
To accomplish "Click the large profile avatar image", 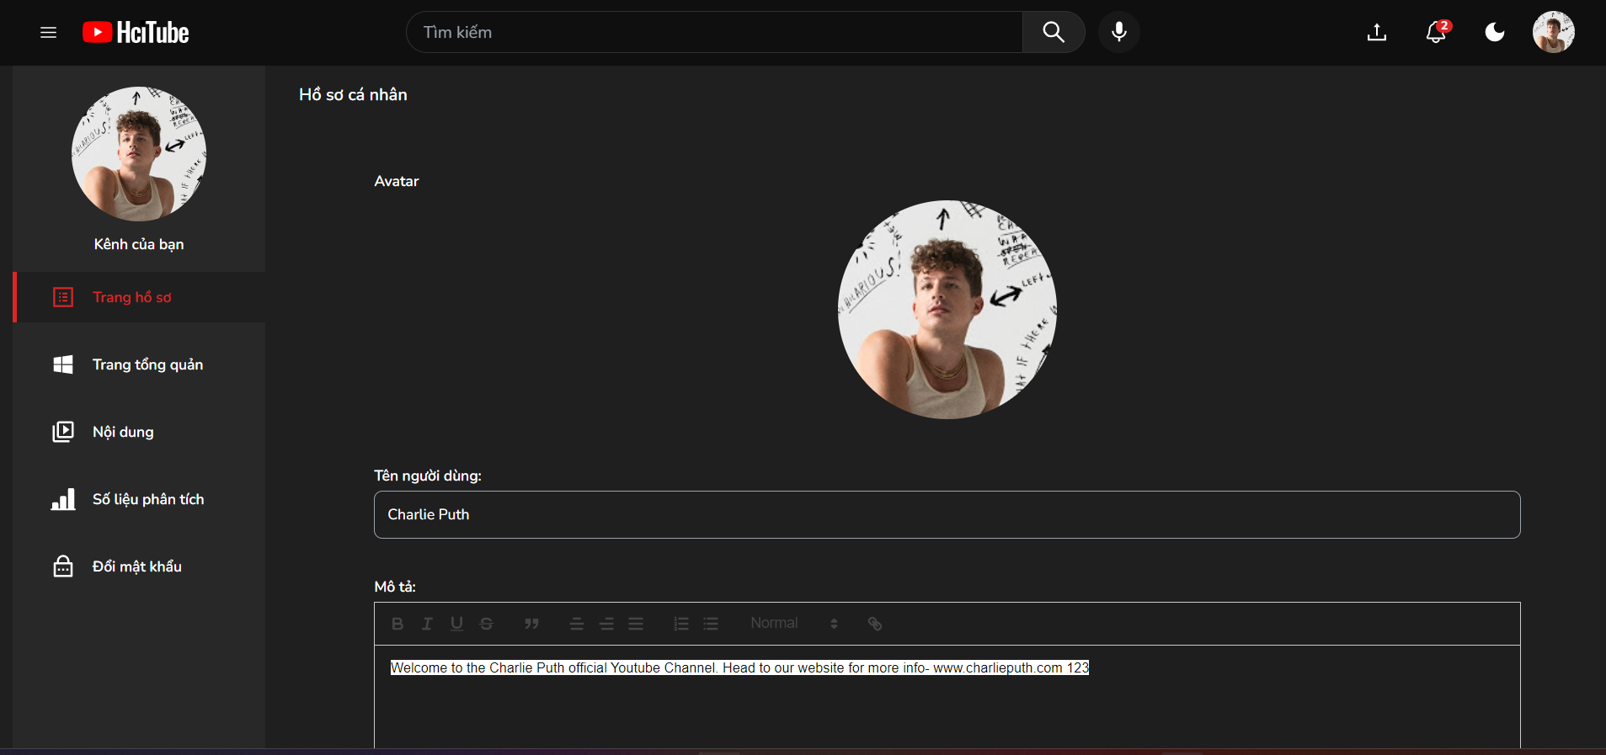I will (947, 310).
